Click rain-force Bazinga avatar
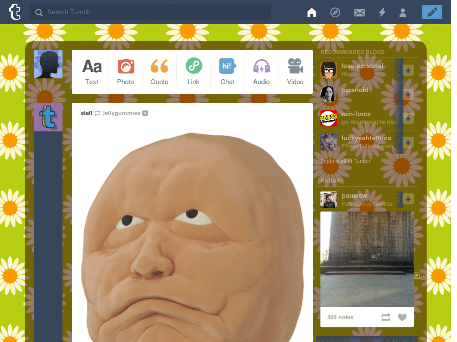This screenshot has height=342, width=457. tap(329, 118)
